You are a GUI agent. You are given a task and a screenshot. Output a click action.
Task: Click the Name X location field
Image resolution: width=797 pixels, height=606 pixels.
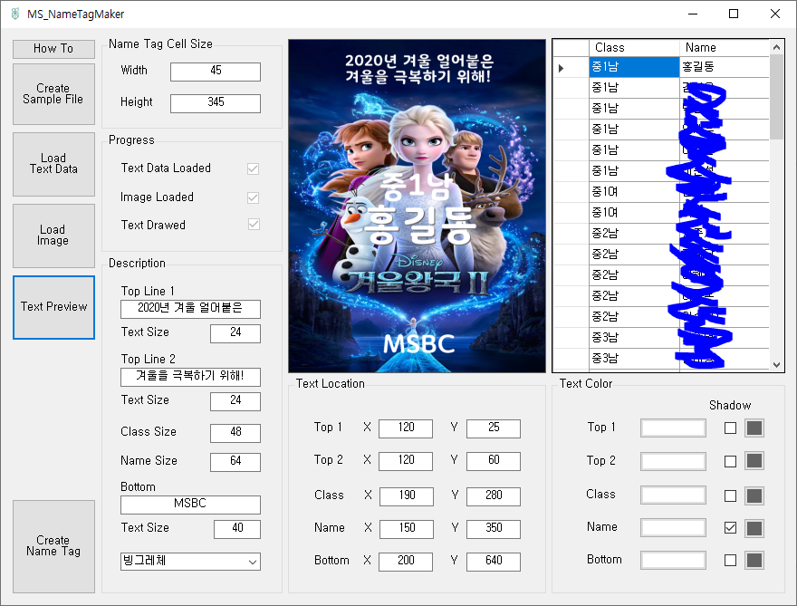407,529
